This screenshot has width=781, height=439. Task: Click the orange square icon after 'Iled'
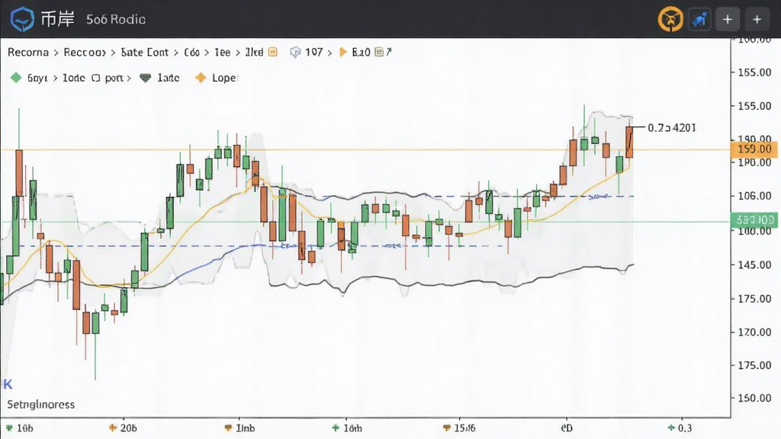(x=273, y=52)
